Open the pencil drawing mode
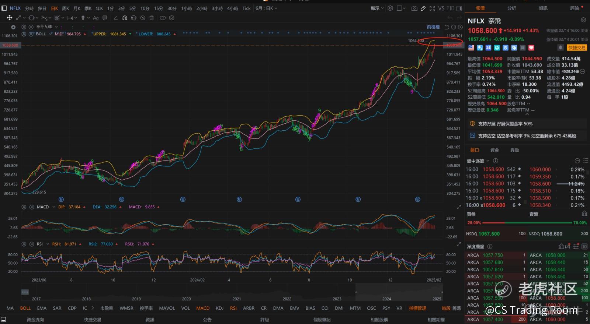 click(423, 8)
